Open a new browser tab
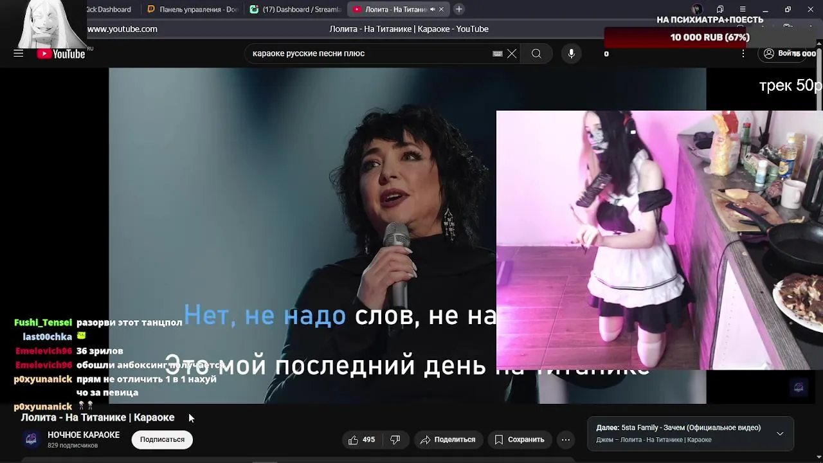Image resolution: width=823 pixels, height=463 pixels. tap(458, 9)
